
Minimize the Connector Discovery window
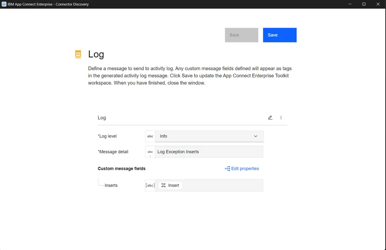click(x=350, y=4)
